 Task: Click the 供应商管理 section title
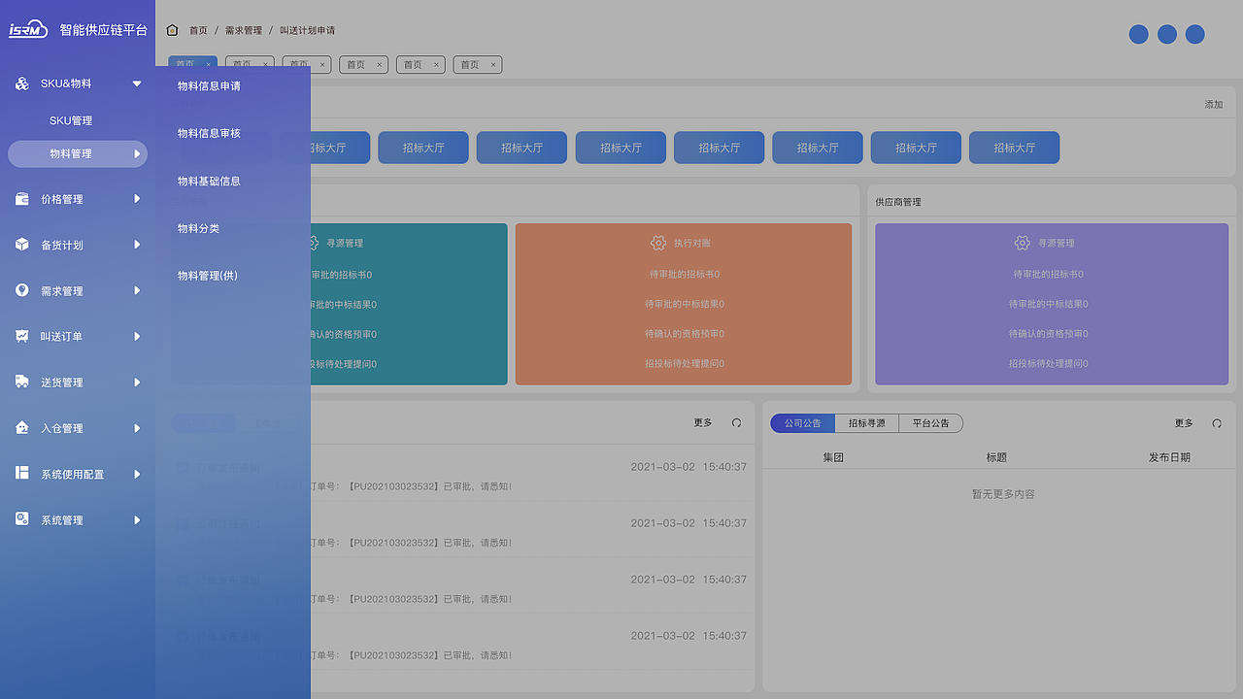tap(898, 202)
